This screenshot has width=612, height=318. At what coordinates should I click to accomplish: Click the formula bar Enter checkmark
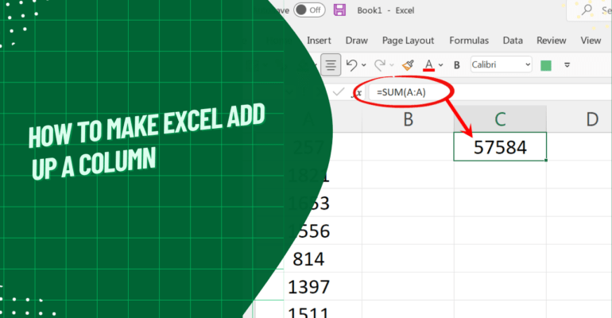coord(339,92)
